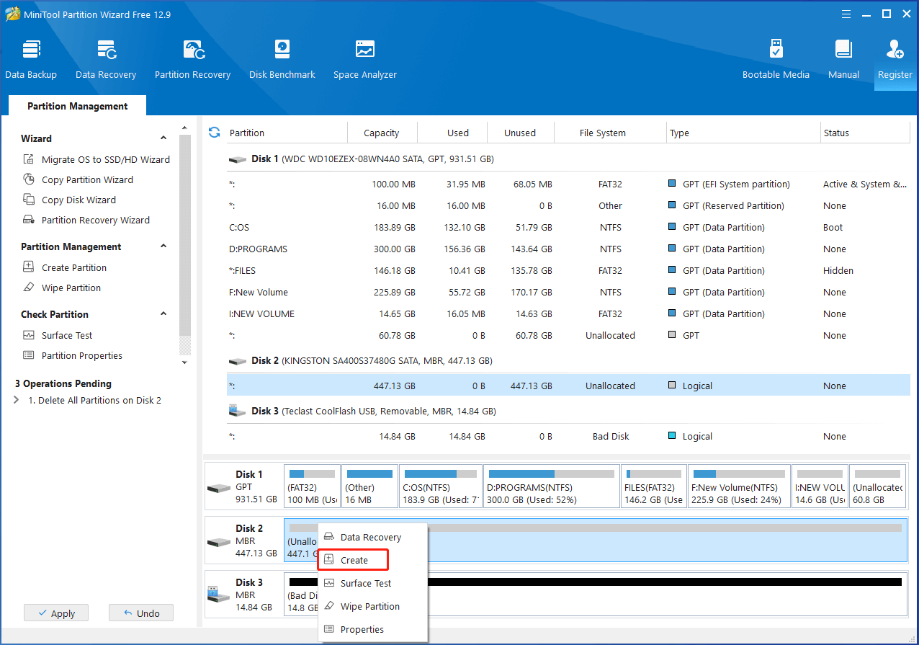Select Disk 1 drive icon in disk map
The width and height of the screenshot is (919, 645).
click(x=218, y=488)
